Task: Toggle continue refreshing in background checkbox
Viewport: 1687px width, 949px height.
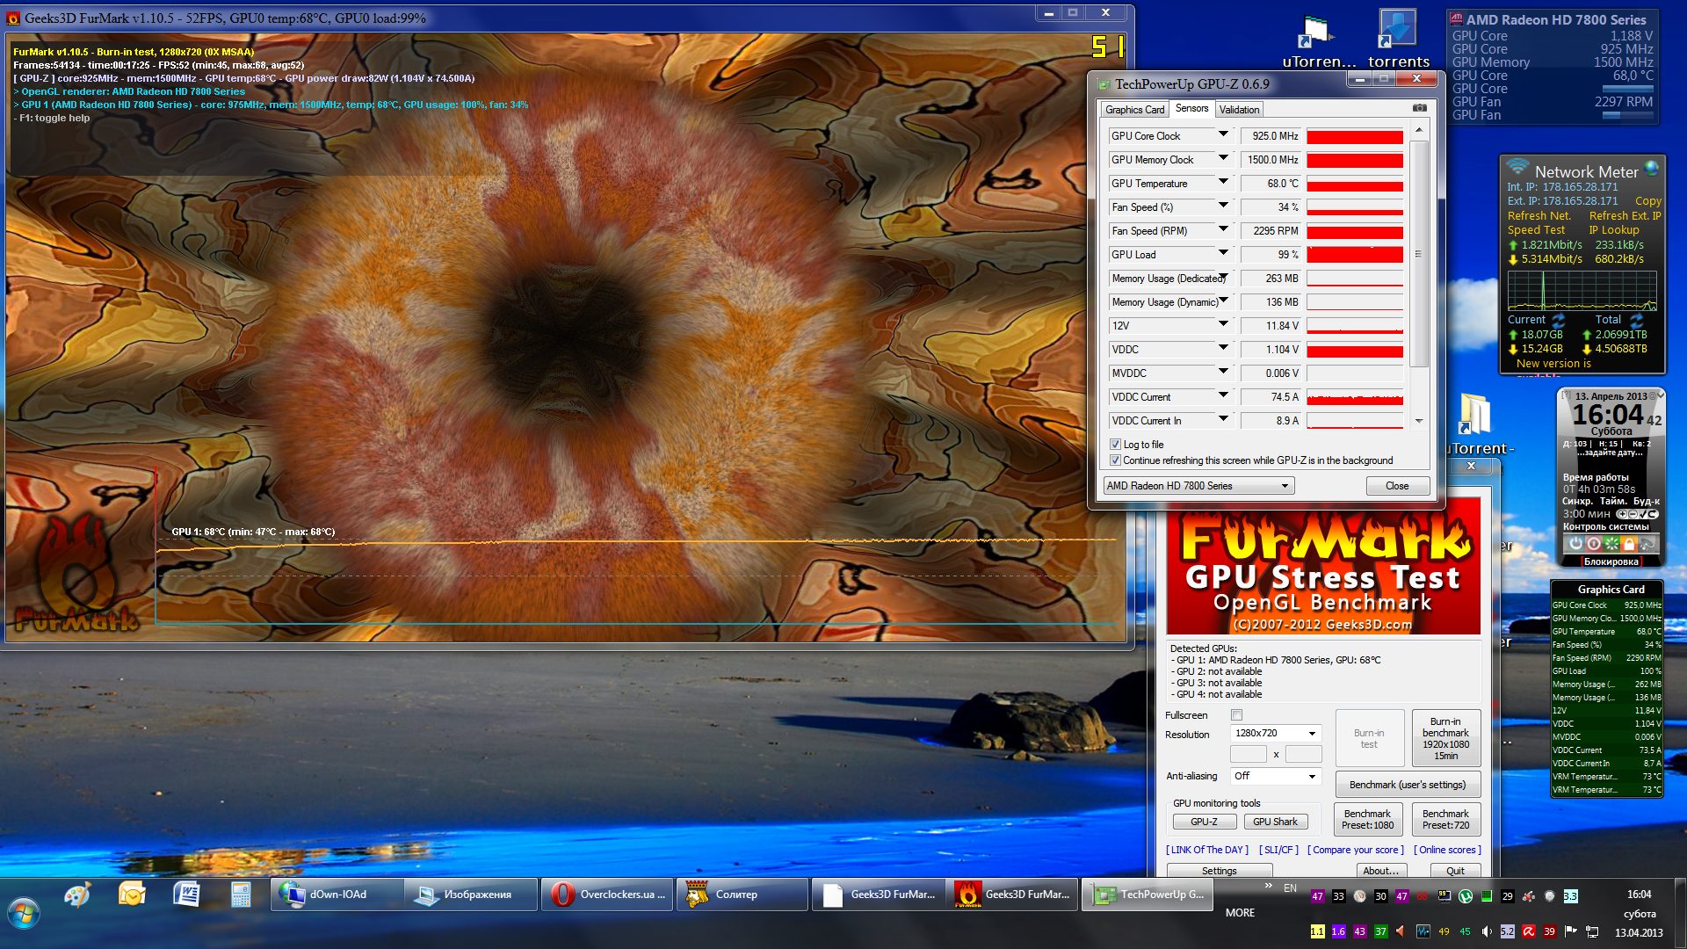Action: [x=1115, y=460]
